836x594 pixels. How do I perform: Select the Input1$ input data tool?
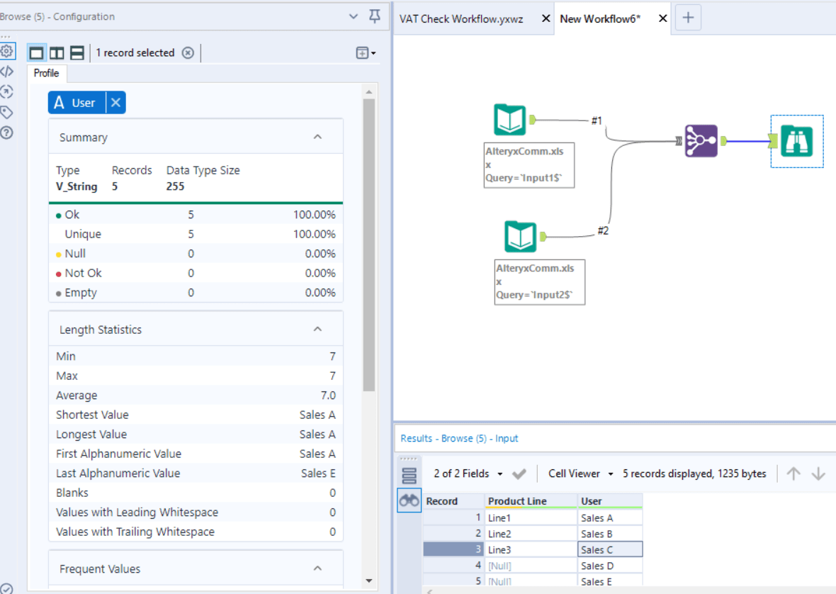(509, 120)
